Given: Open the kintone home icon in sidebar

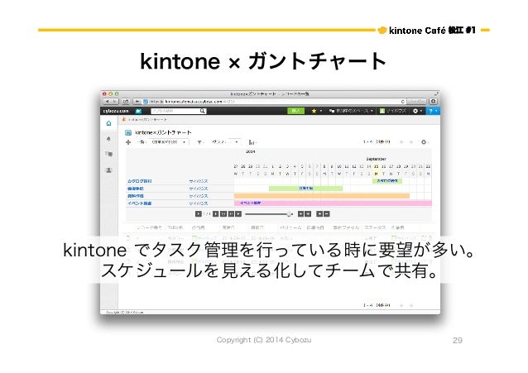Looking at the screenshot, I should (108, 123).
